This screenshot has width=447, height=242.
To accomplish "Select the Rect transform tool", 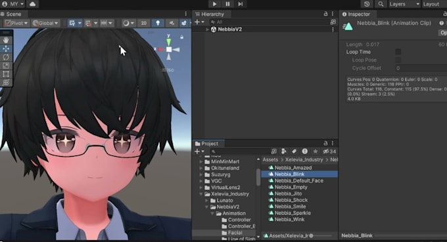I will [x=6, y=74].
